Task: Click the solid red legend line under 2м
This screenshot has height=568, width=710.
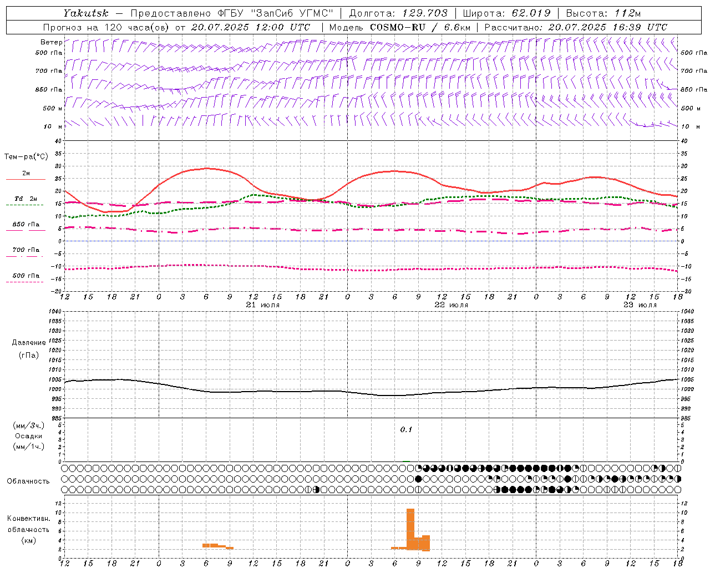Action: pos(26,180)
